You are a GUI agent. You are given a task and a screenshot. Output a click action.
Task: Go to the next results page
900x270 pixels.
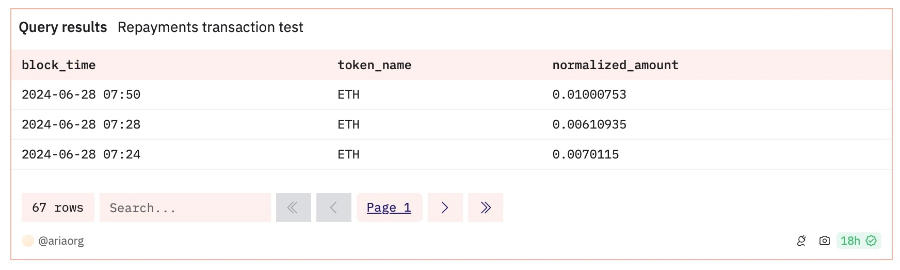[x=445, y=208]
